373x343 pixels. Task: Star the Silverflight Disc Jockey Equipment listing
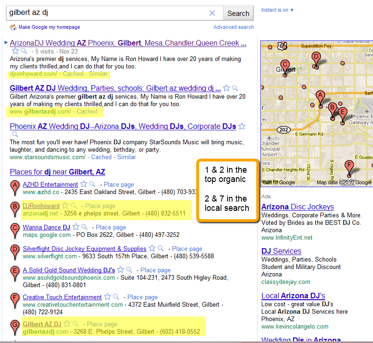(152, 248)
